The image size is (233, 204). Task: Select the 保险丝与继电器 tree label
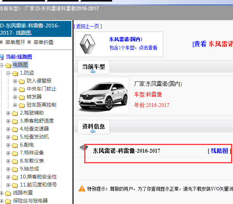point(30,201)
